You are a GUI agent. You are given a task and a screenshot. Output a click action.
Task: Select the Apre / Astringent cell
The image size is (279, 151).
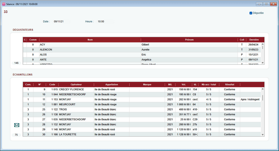tap(250, 99)
